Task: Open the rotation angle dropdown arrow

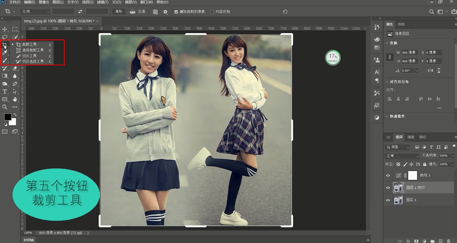Action: (x=416, y=71)
